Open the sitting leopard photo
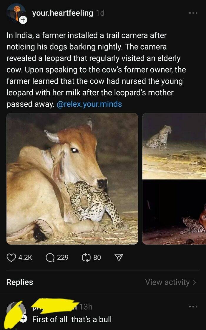 pos(174,146)
